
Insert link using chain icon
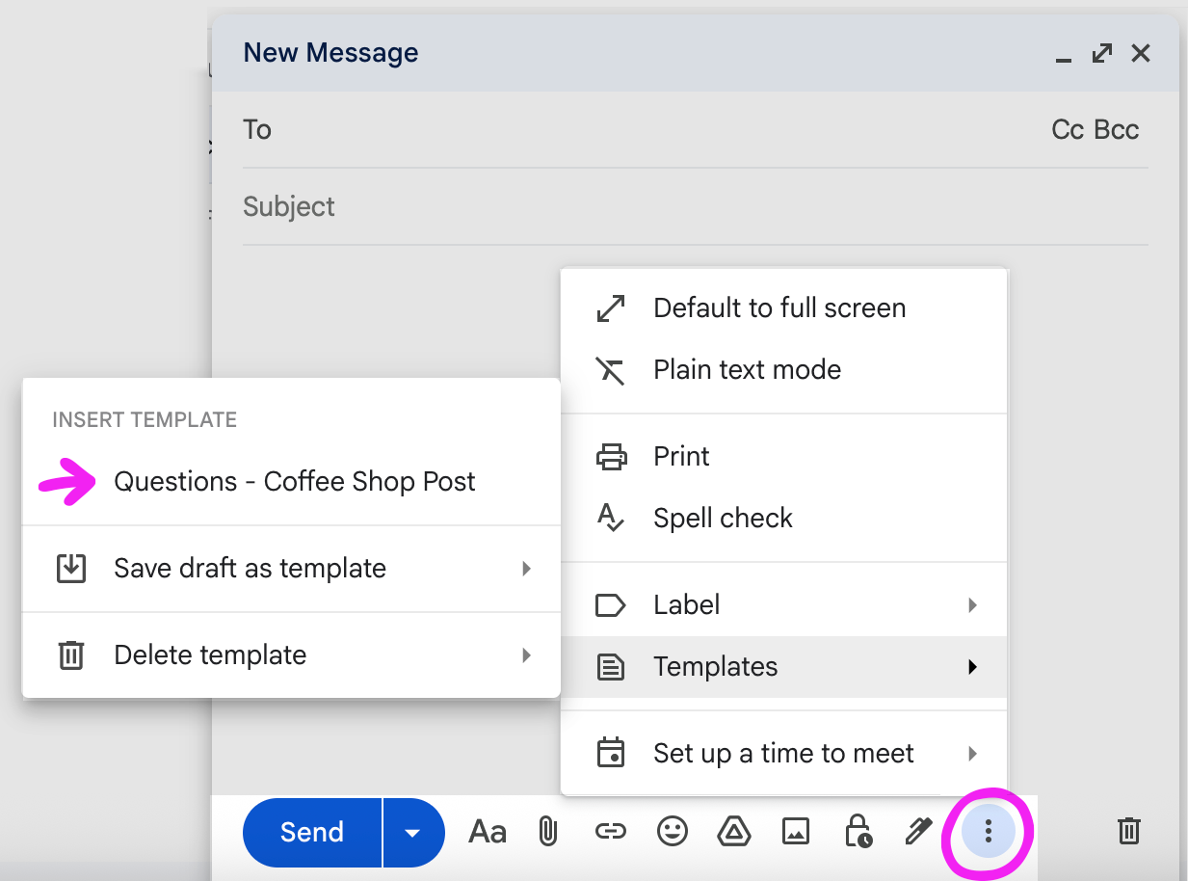click(610, 831)
